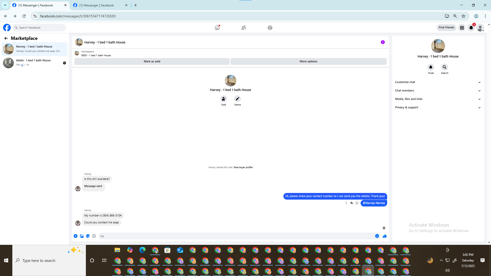This screenshot has width=491, height=276.
Task: Open View buyer profile link
Action: tap(243, 167)
